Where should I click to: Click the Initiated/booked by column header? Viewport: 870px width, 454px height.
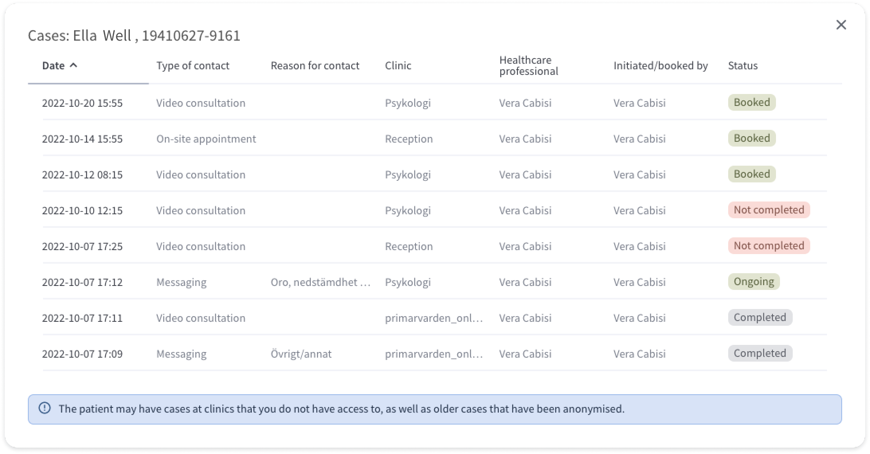click(x=660, y=66)
